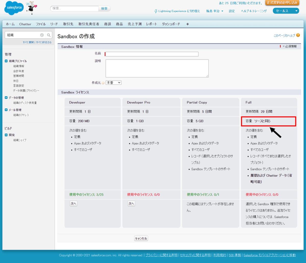The height and width of the screenshot is (263, 306).
Task: Click the Partial Copy card heading
Action: pyautogui.click(x=197, y=102)
